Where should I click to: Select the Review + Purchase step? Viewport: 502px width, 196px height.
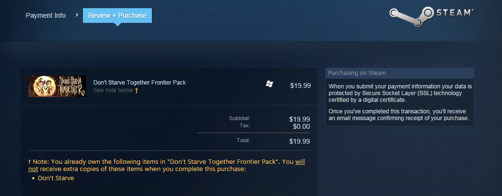click(x=117, y=15)
